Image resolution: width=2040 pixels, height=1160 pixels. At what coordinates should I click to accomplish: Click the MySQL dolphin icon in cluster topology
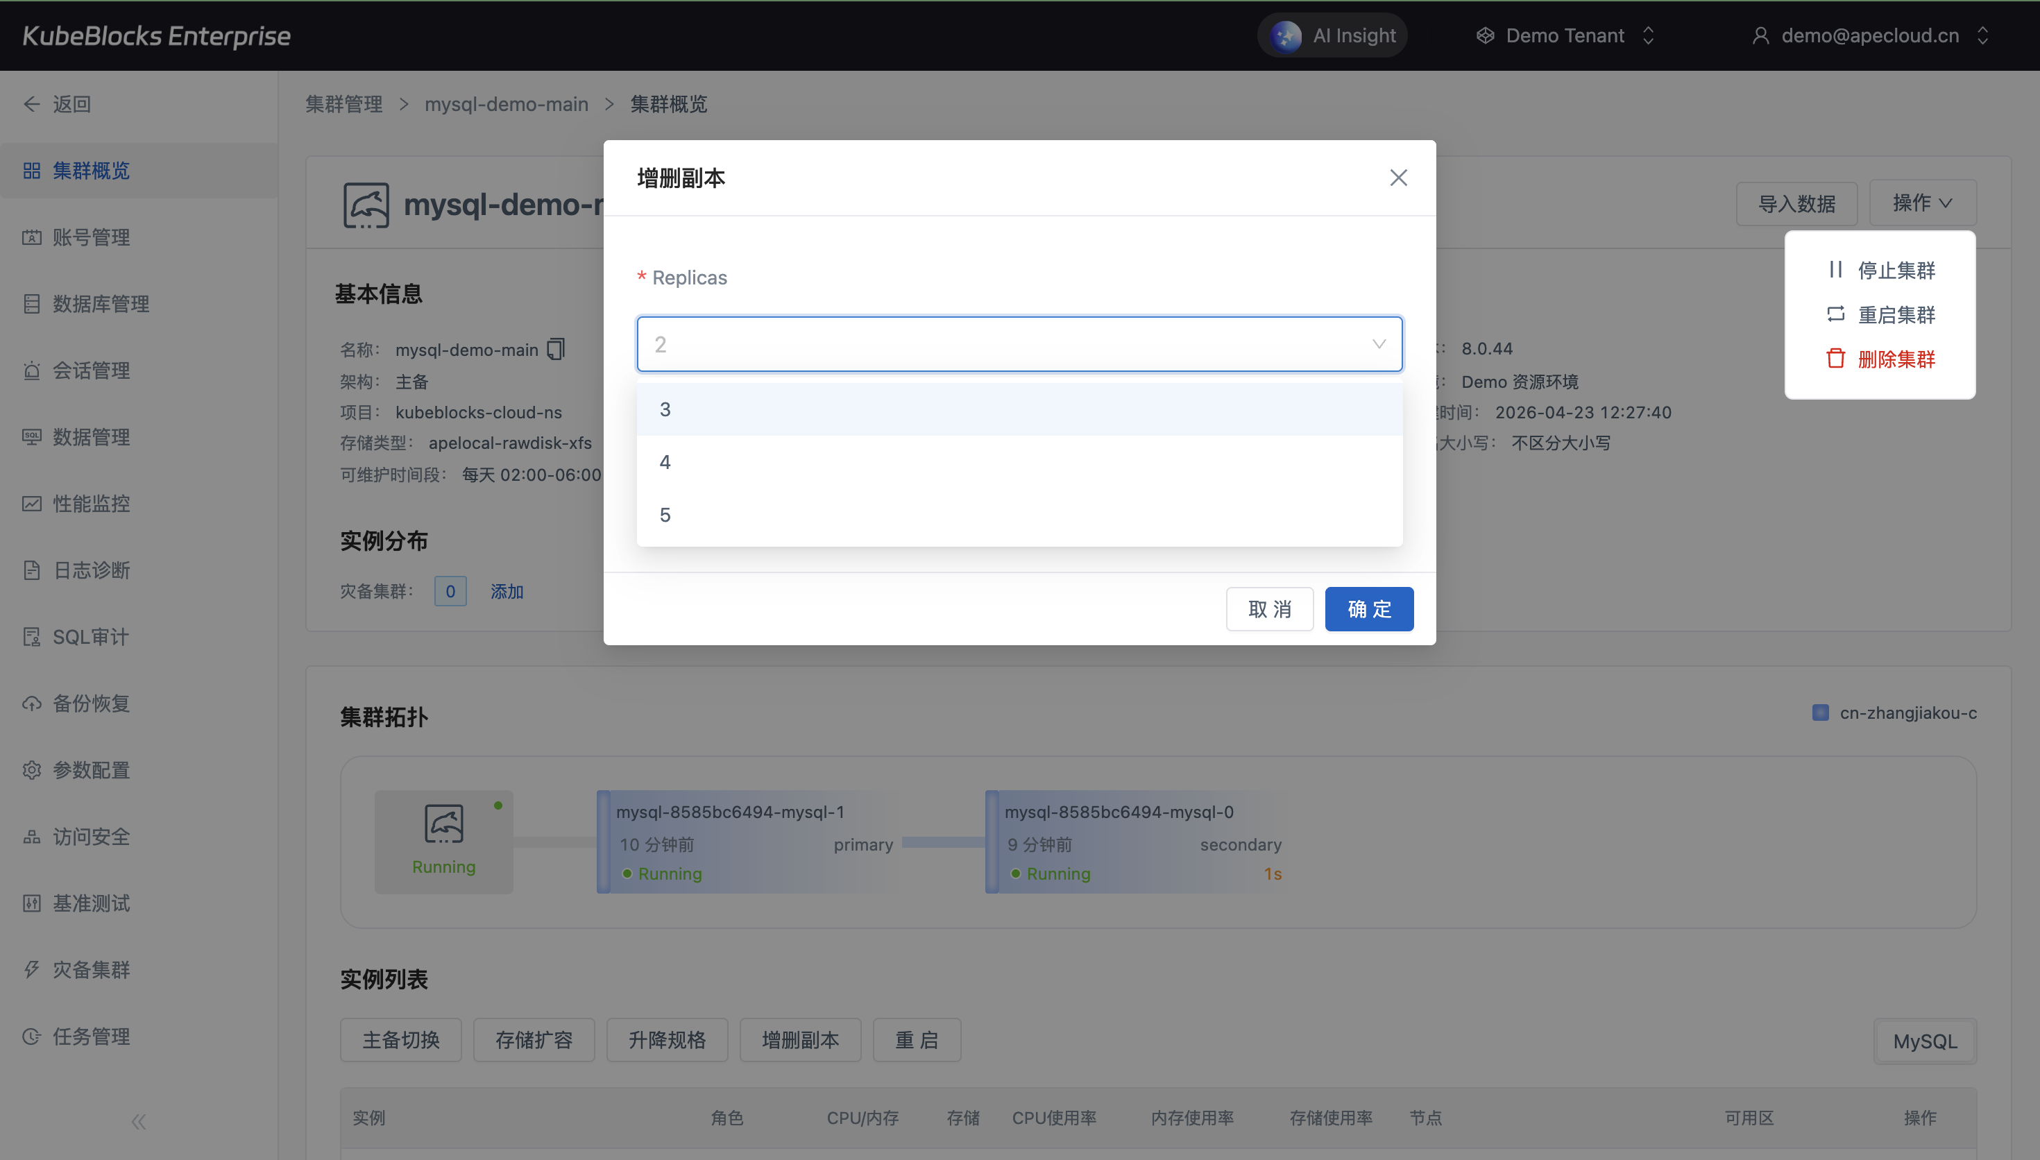coord(443,824)
